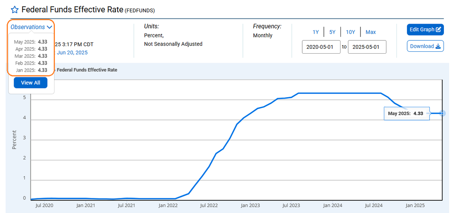Image resolution: width=451 pixels, height=213 pixels.
Task: Click the Jan 2022 x-axis label
Action: click(x=168, y=205)
